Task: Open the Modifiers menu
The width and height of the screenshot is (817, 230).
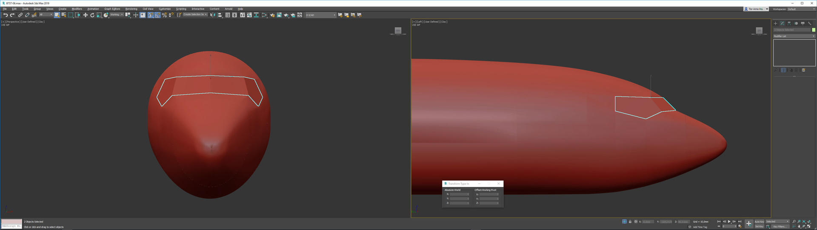Action: point(77,9)
